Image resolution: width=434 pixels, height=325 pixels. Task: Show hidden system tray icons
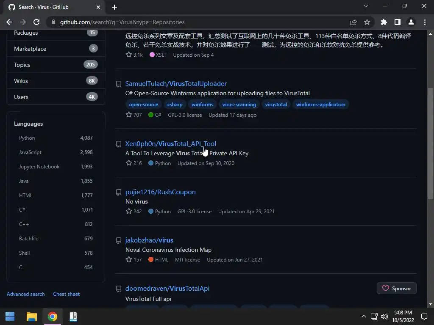[x=364, y=317]
